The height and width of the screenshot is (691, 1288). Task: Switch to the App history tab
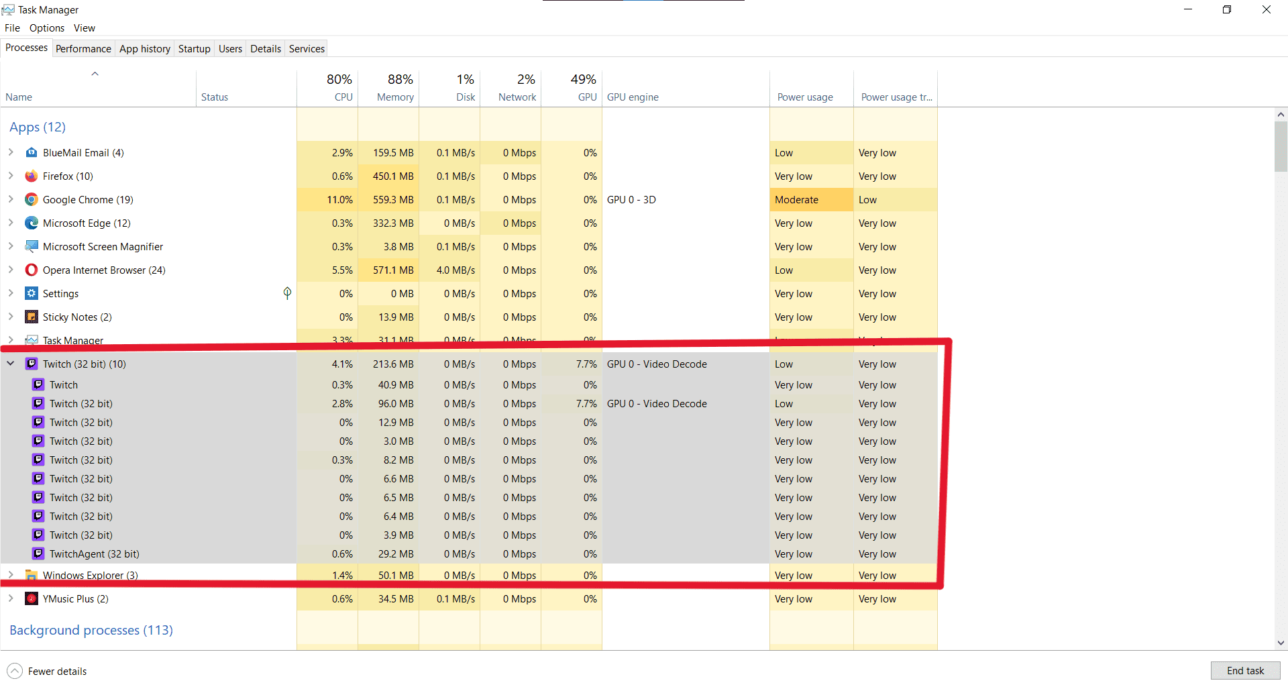point(145,49)
